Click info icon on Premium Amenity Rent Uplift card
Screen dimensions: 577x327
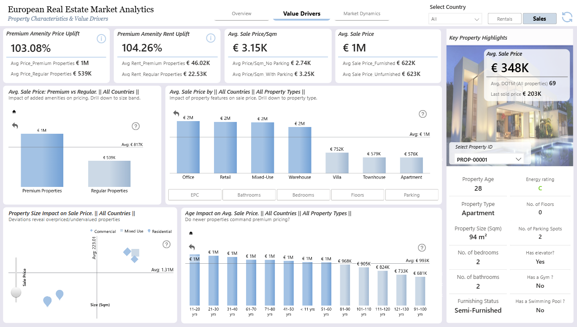(x=211, y=38)
